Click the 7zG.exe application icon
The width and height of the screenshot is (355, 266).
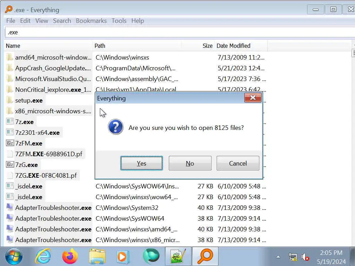coord(9,165)
